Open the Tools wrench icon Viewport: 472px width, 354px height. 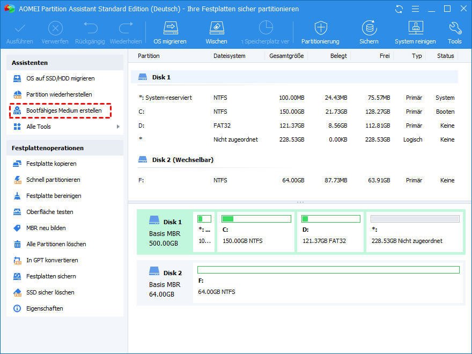pos(455,28)
